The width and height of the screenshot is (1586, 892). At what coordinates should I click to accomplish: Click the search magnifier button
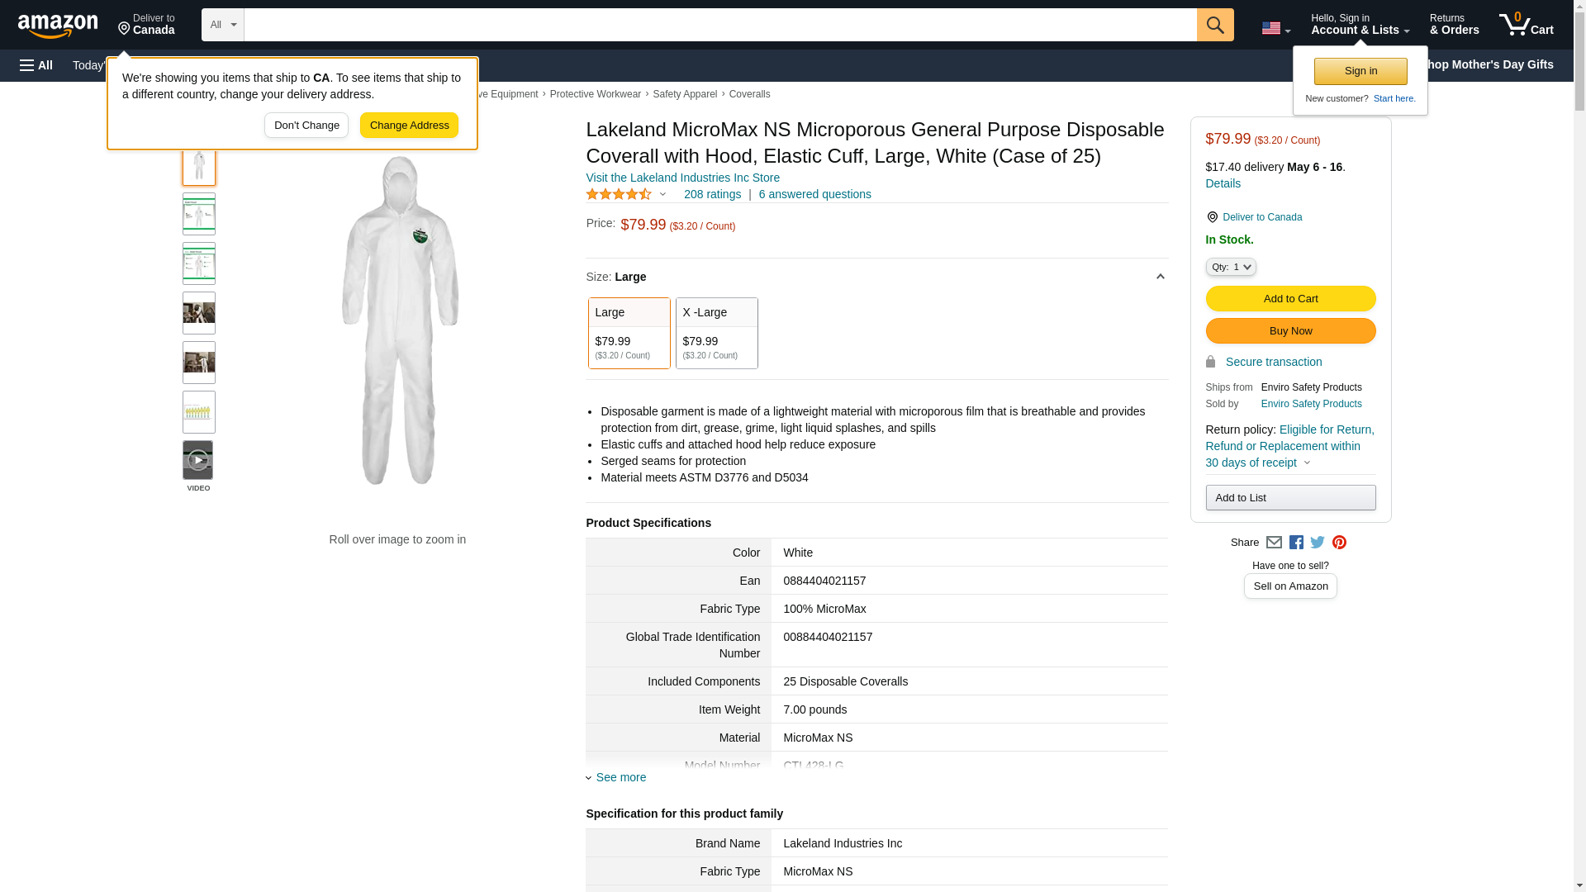[1214, 25]
